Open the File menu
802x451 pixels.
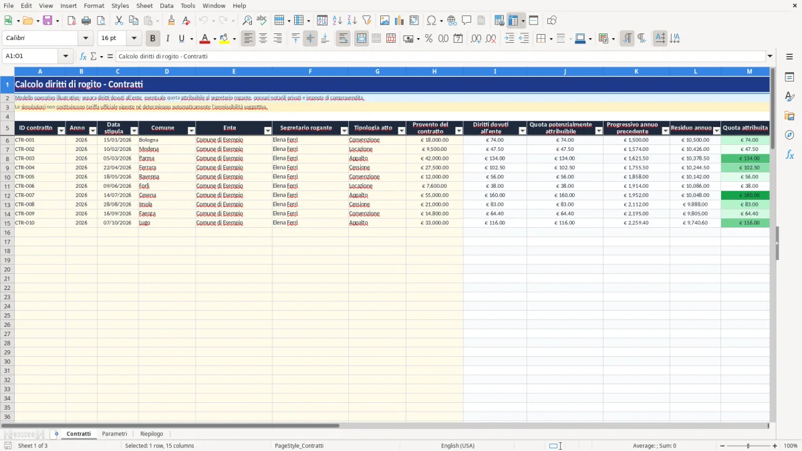tap(9, 5)
